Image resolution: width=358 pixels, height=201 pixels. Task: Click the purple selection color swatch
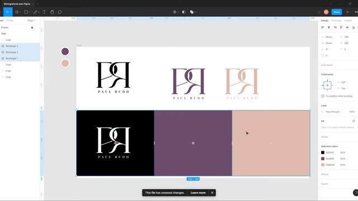point(323,159)
